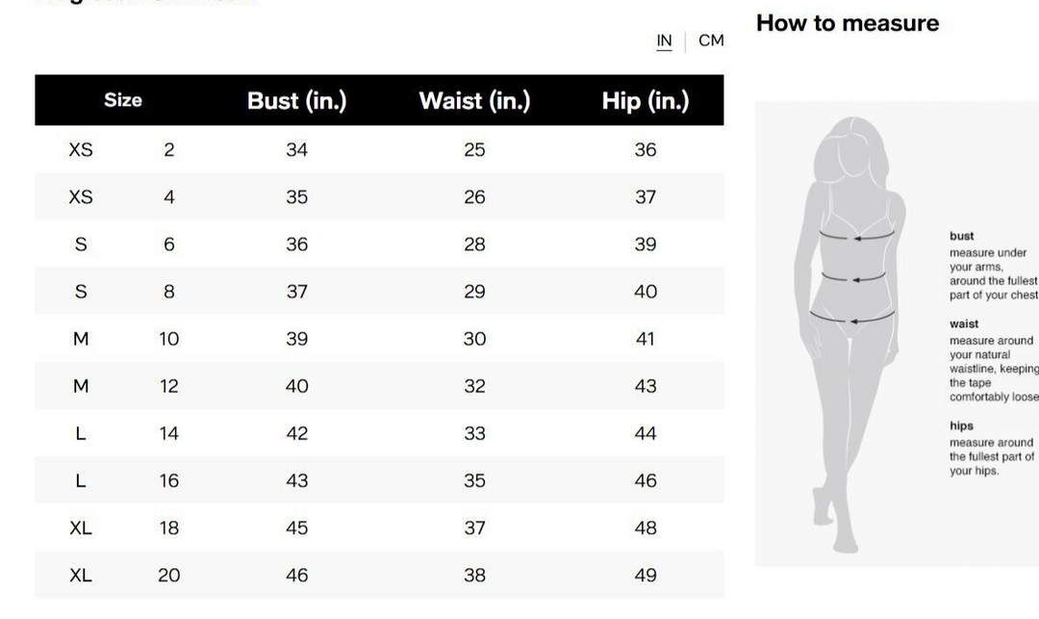Screen dimensions: 1039x619
Task: Select the S size 8 row
Action: coord(379,291)
